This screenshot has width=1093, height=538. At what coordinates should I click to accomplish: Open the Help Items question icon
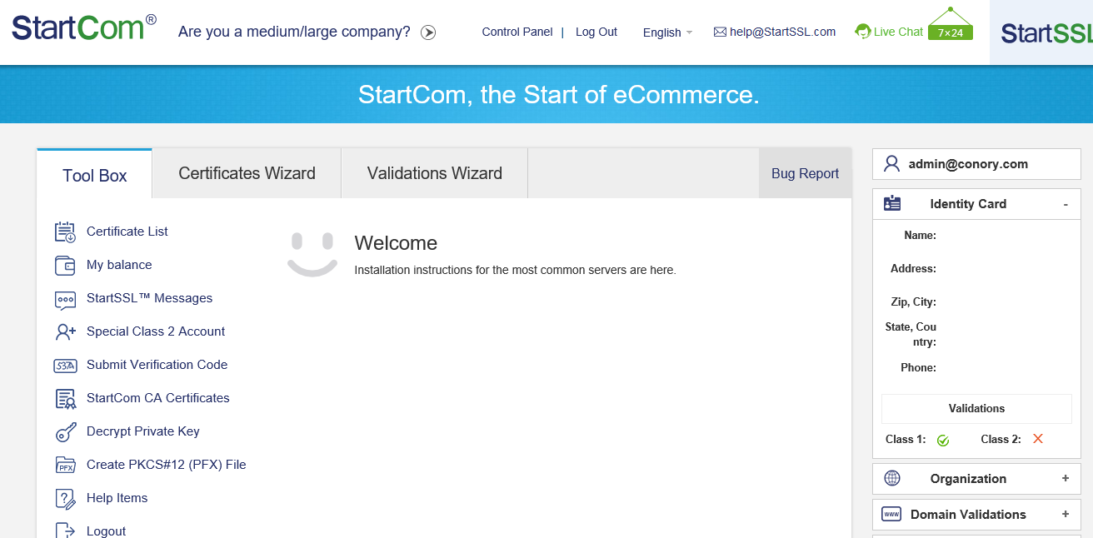tap(65, 498)
